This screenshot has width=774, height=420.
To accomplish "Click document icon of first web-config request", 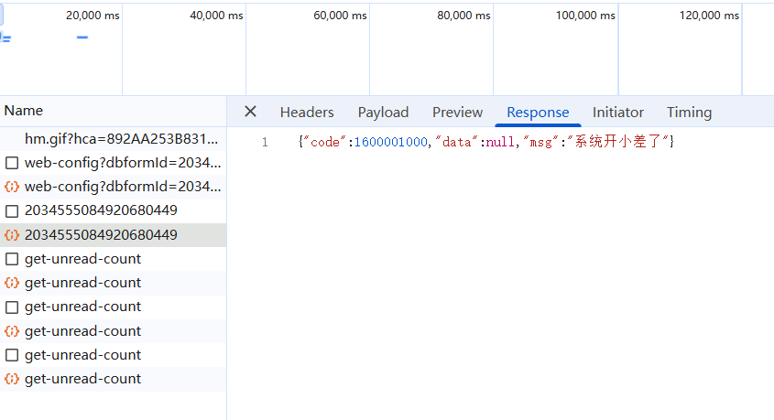I will coord(12,163).
